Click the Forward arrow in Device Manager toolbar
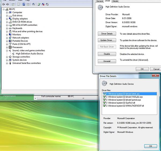Image resolution: width=161 pixels, height=151 pixels. (x=8, y=4)
